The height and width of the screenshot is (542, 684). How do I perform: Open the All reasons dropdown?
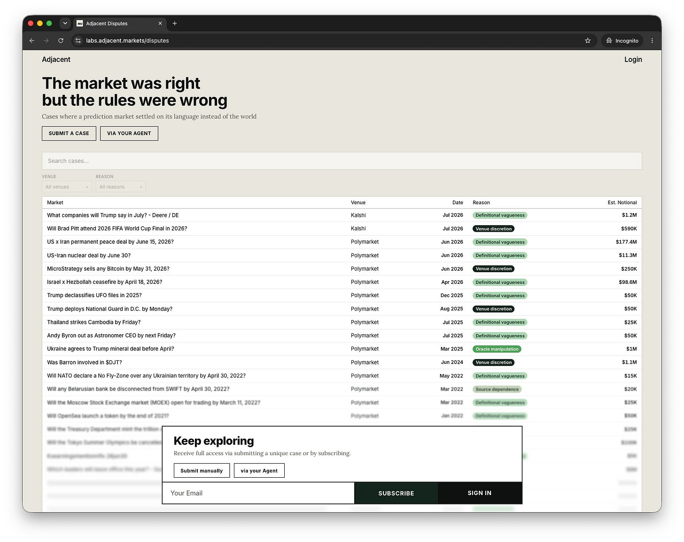(121, 187)
